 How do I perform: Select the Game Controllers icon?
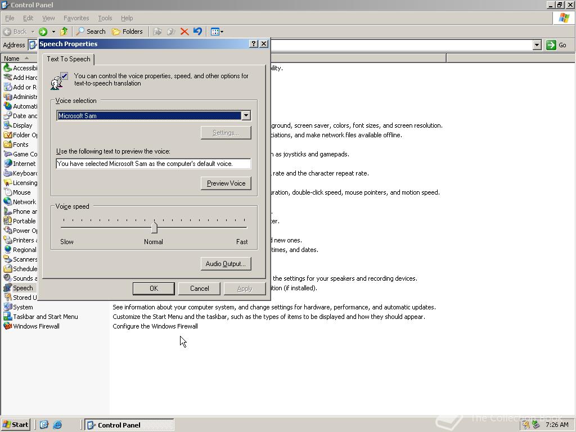(x=7, y=154)
